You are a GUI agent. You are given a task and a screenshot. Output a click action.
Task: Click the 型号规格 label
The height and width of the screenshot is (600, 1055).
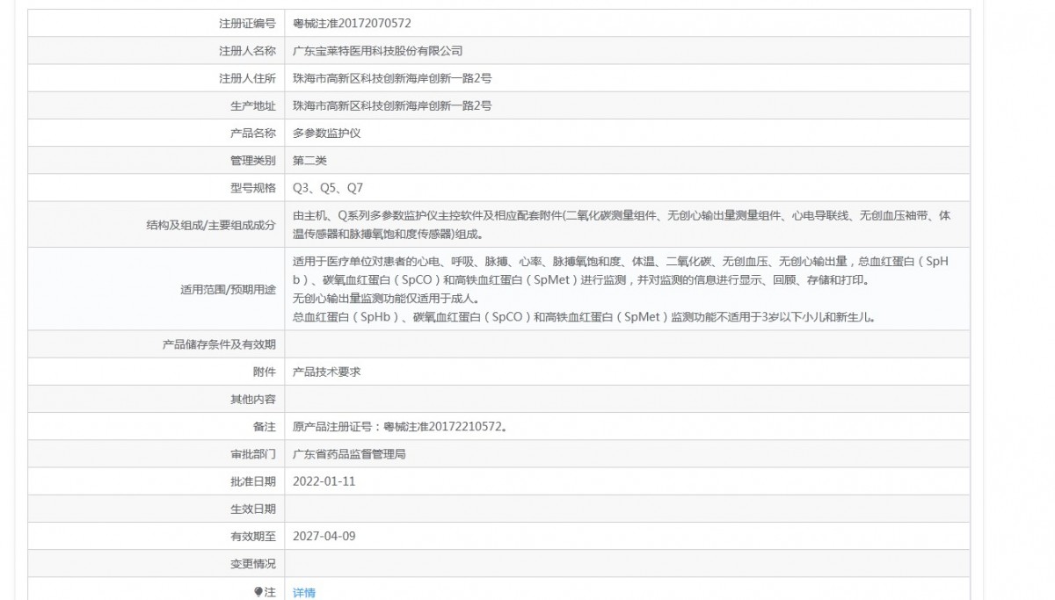pos(252,187)
